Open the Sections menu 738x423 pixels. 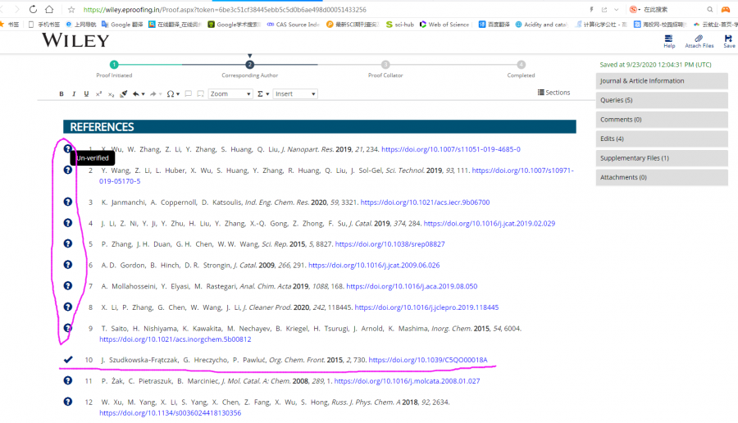click(553, 93)
